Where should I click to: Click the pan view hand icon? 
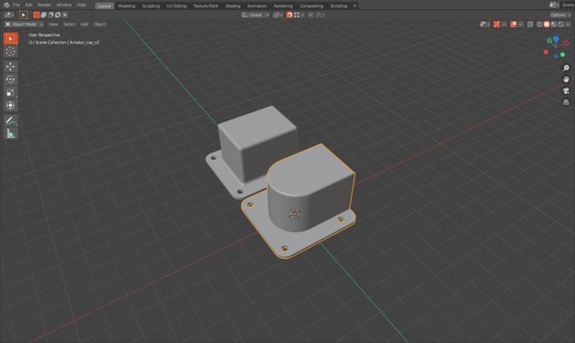(566, 80)
